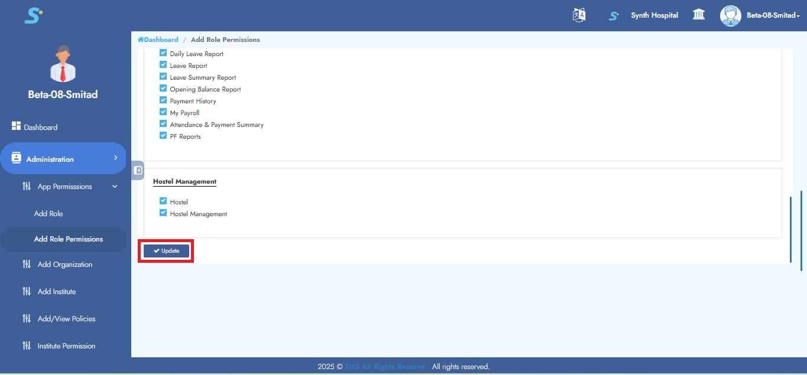Click the Add Institute icon in the sidebar
Screen dimensions: 807x375
[x=27, y=291]
